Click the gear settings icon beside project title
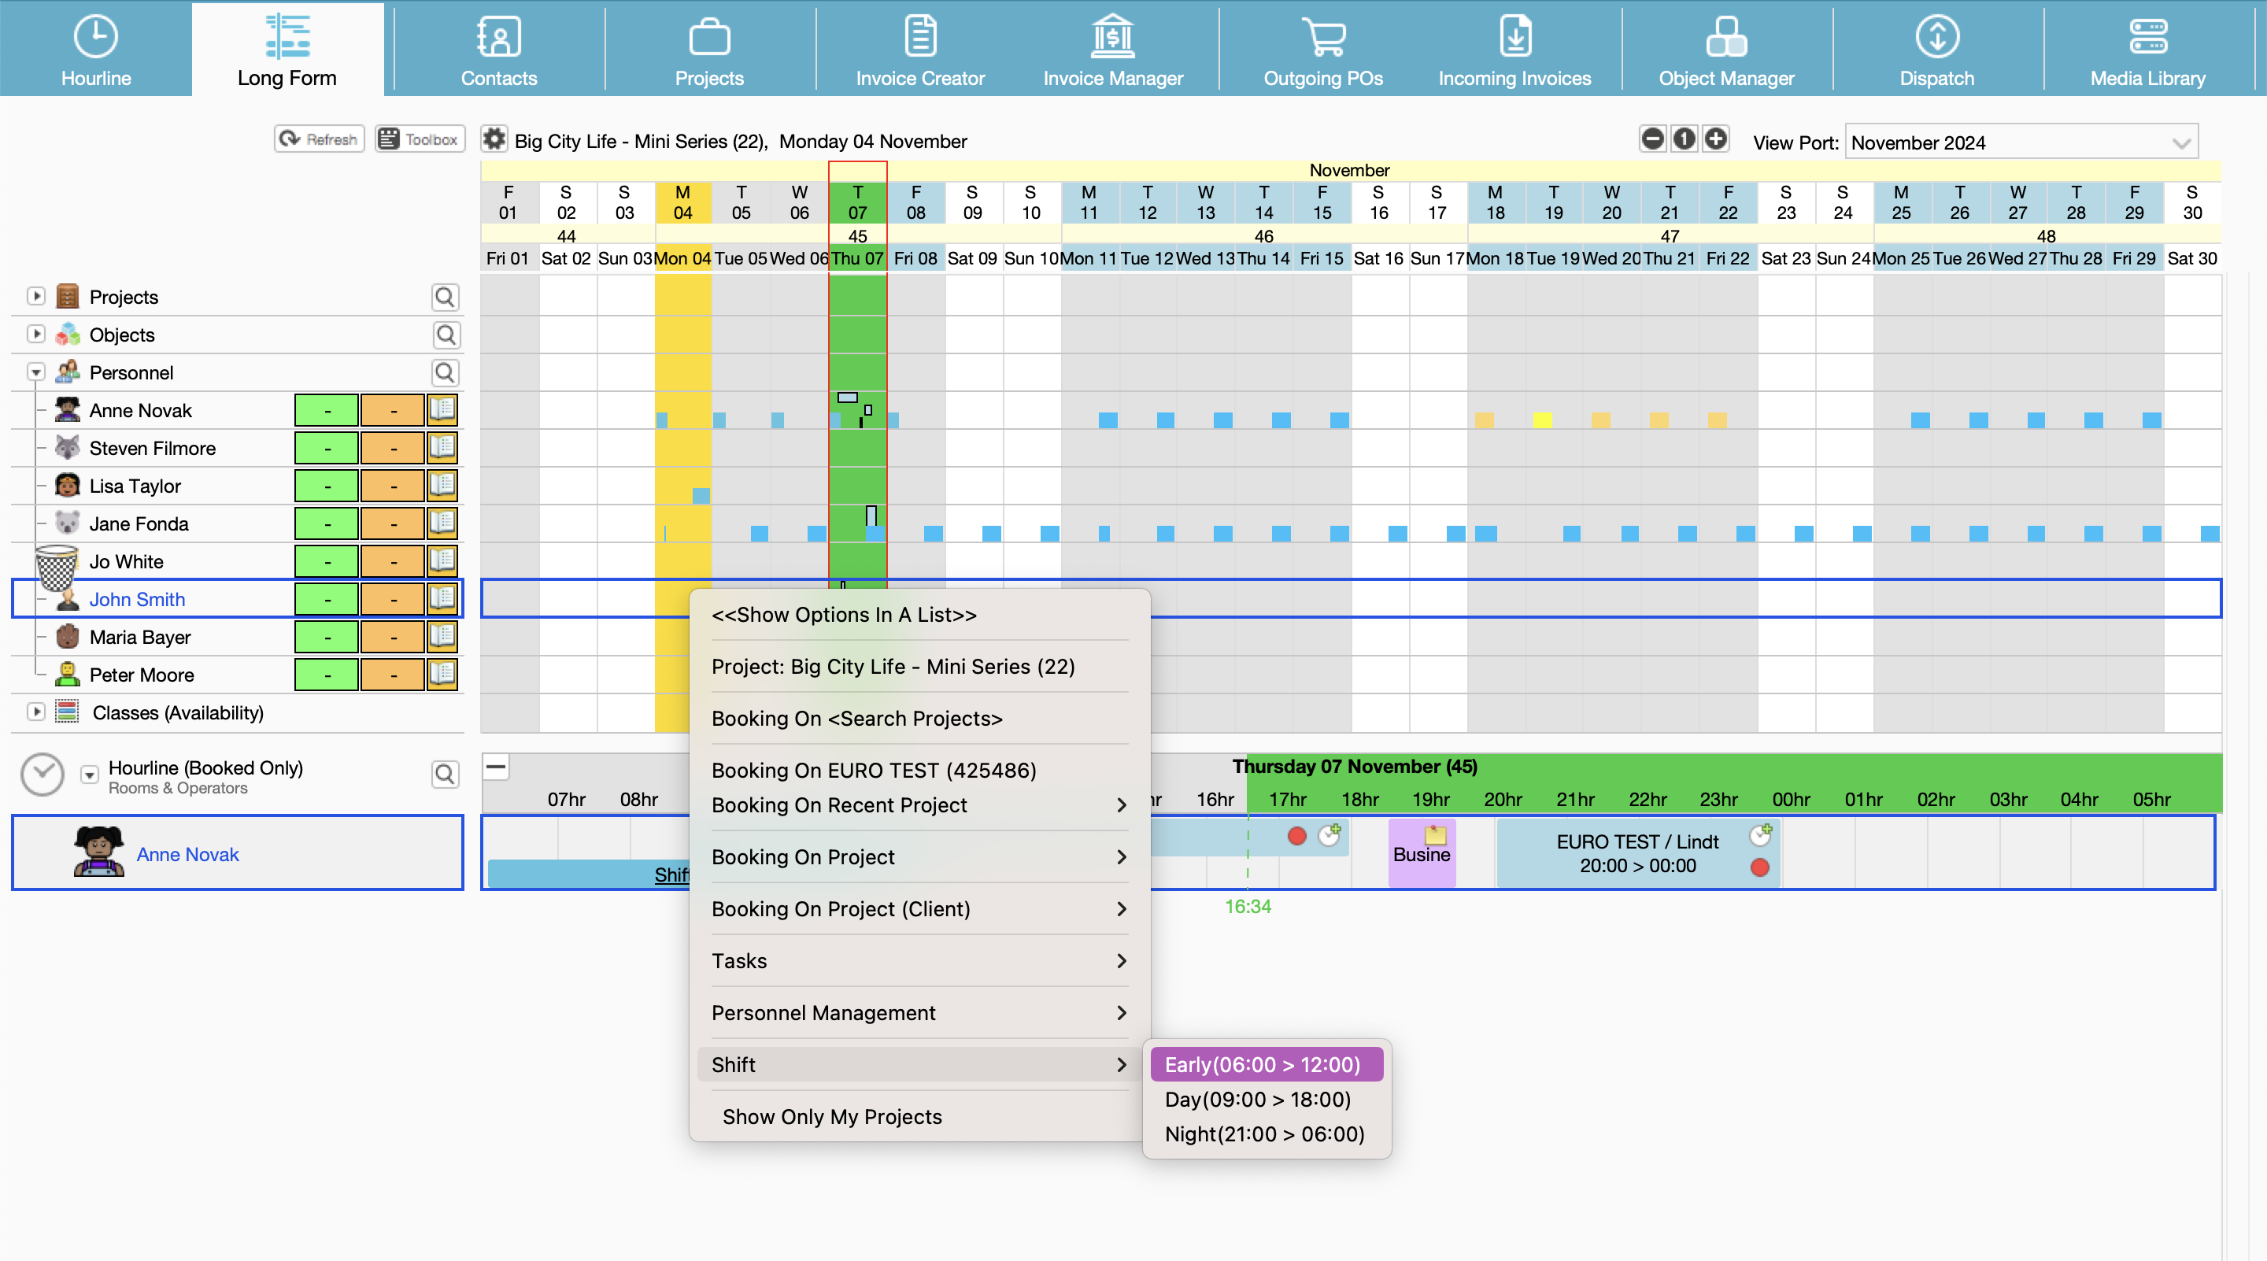 point(494,139)
